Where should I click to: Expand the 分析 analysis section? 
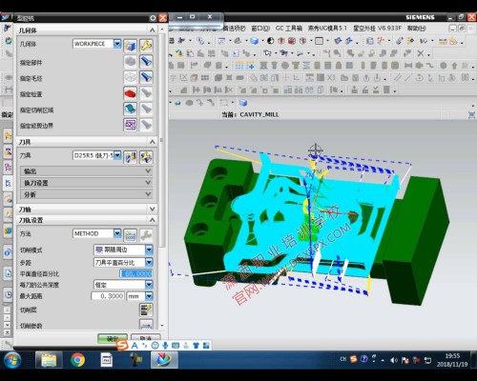click(86, 194)
